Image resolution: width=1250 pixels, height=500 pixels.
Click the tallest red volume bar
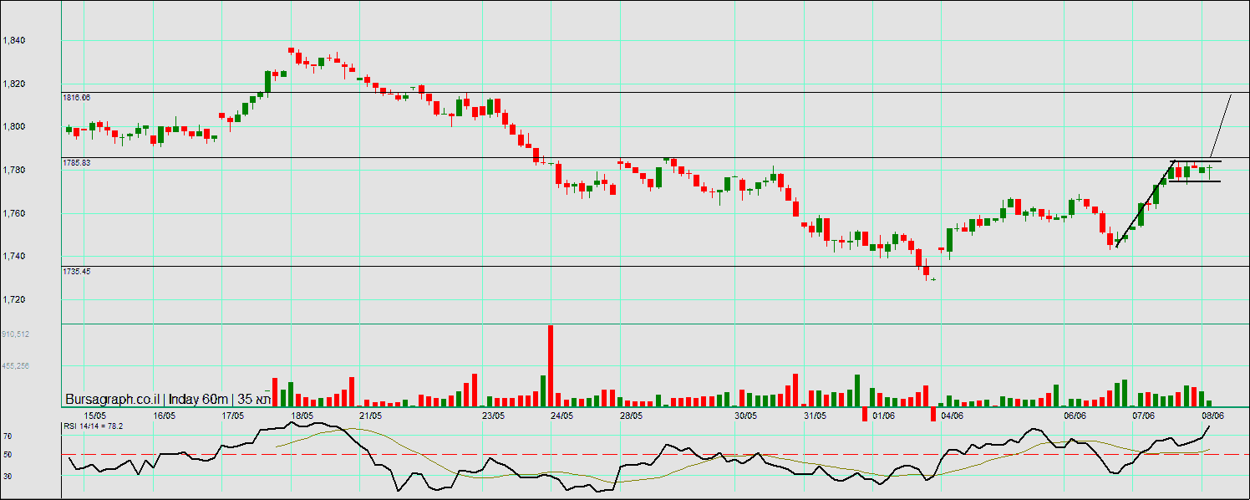click(x=551, y=364)
